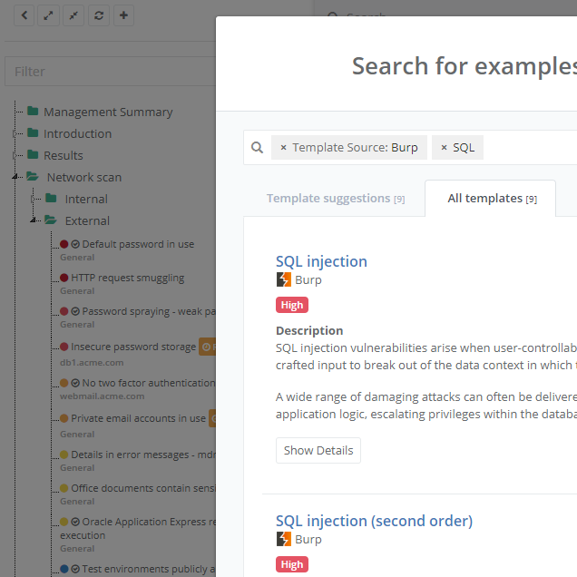Viewport: 577px width, 577px height.
Task: Expand the Introduction tree node
Action: 15,133
